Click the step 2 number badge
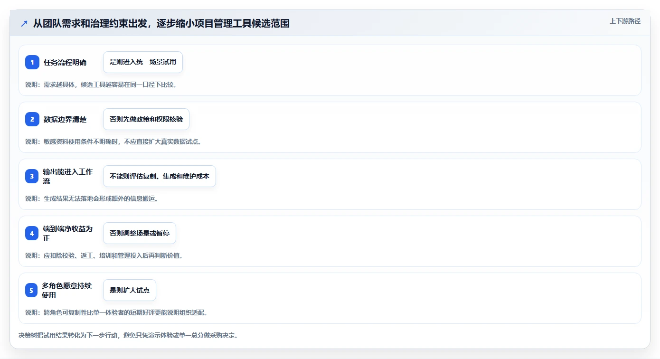Screen dimensions: 660x359 point(32,119)
